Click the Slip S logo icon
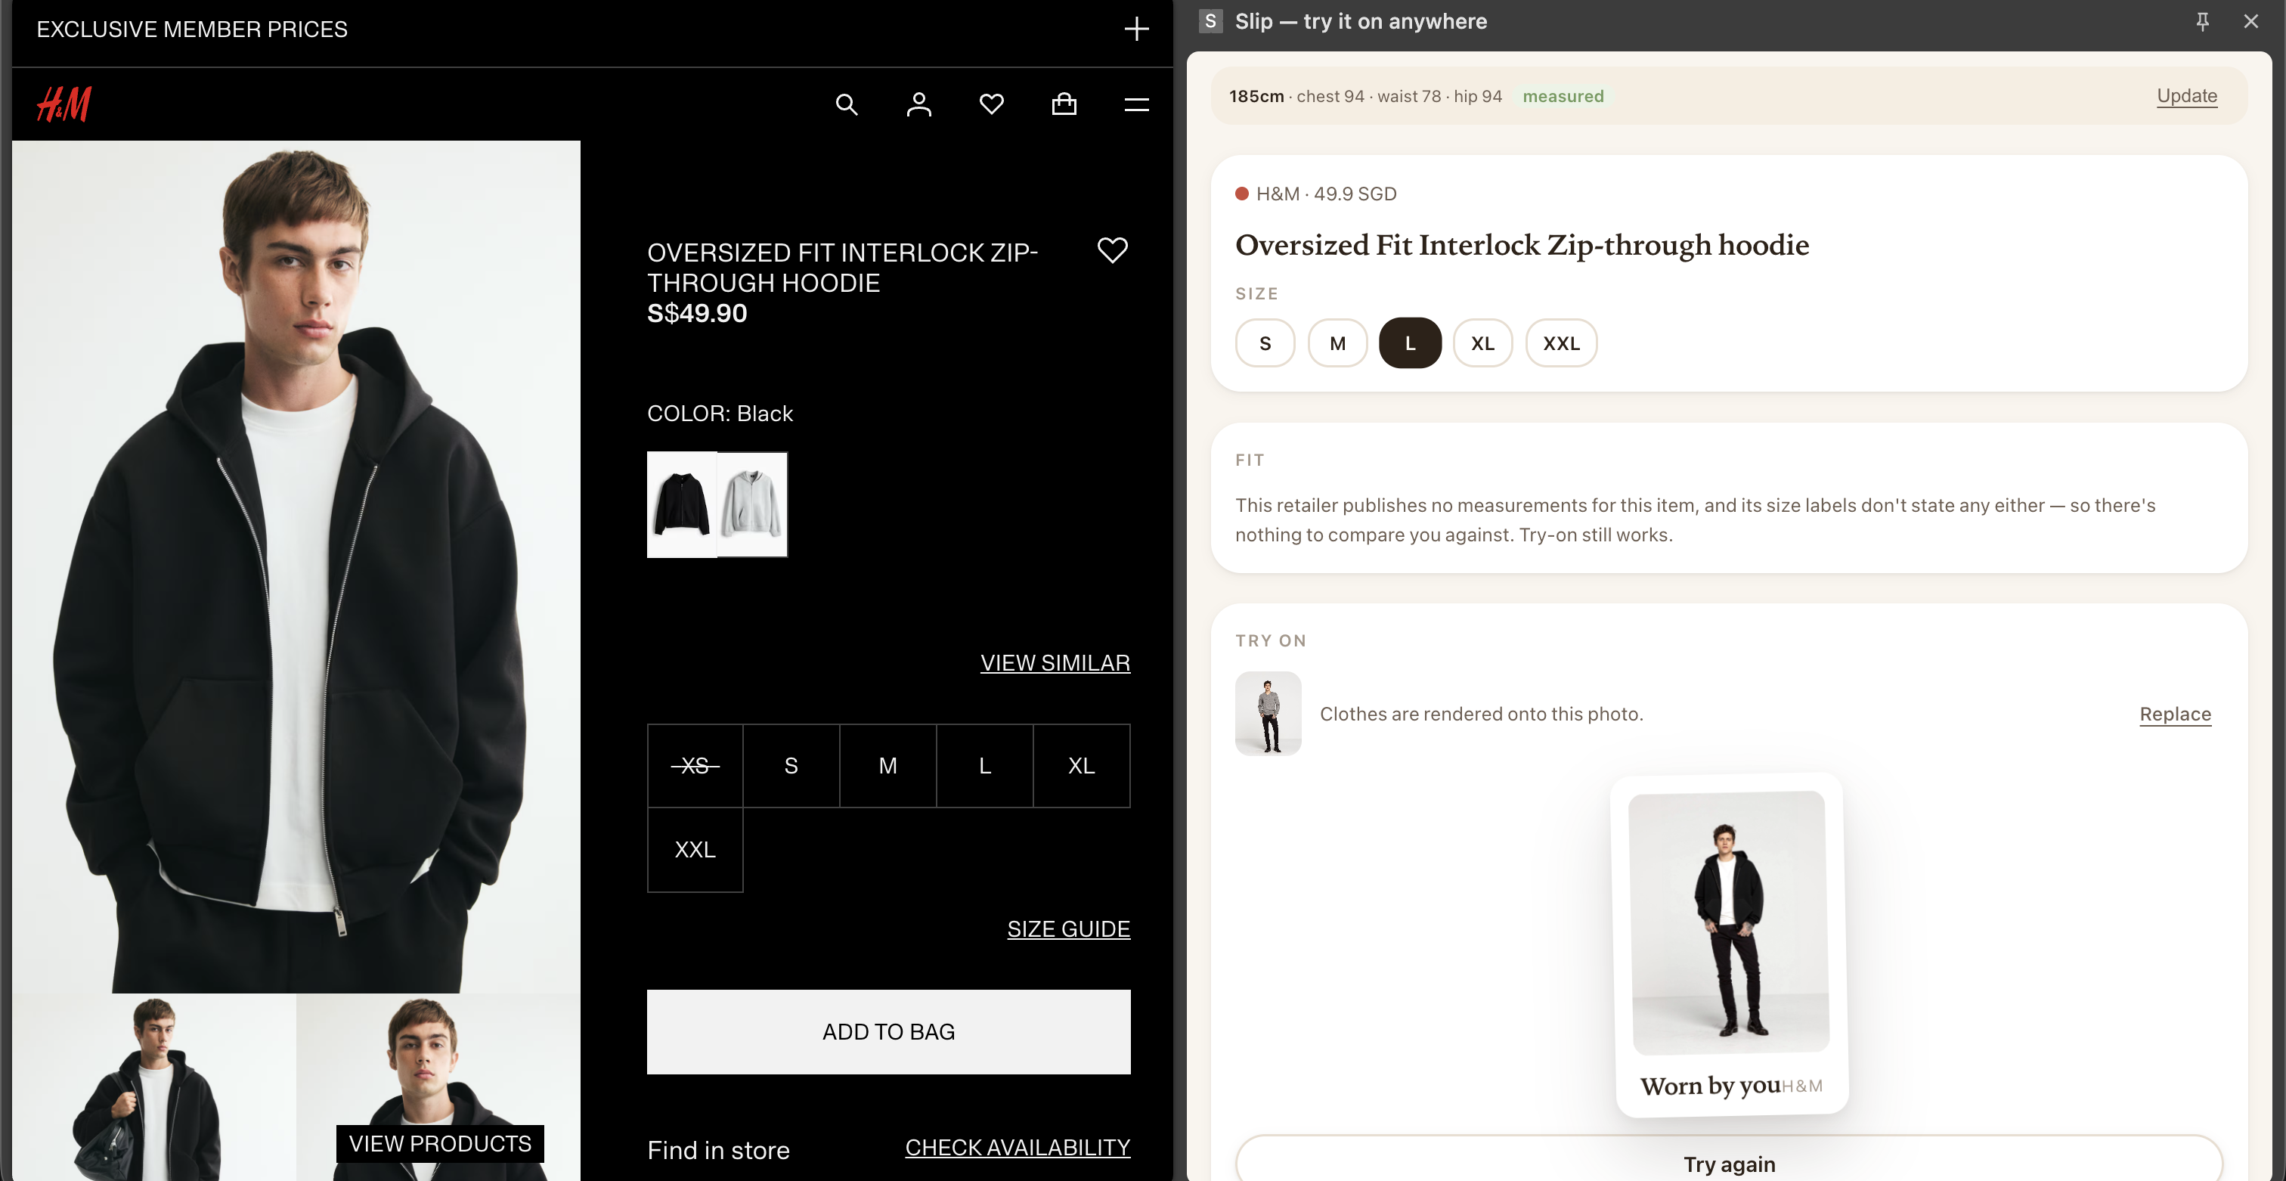The width and height of the screenshot is (2286, 1181). pyautogui.click(x=1210, y=21)
